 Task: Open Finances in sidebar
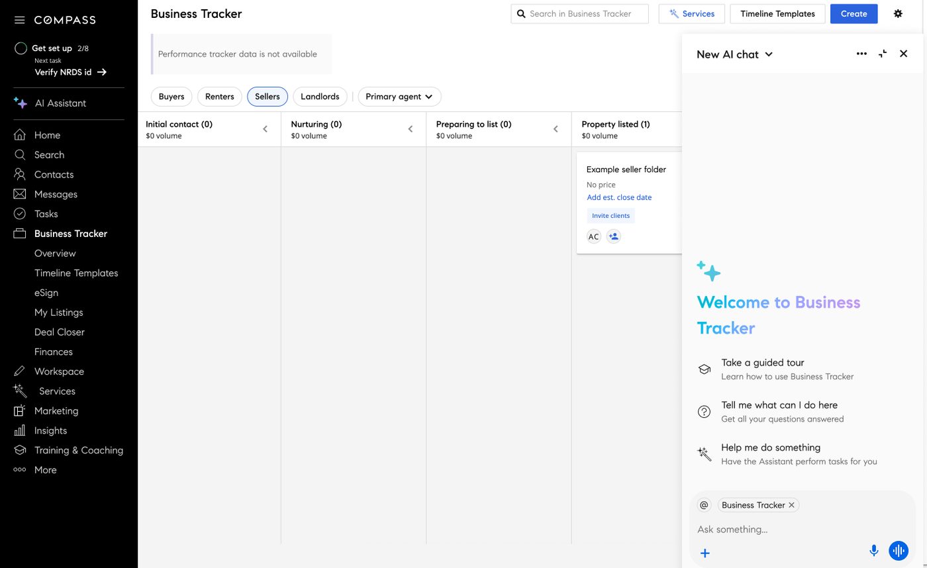click(x=54, y=352)
